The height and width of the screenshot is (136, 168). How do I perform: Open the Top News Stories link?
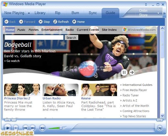coord(134,116)
